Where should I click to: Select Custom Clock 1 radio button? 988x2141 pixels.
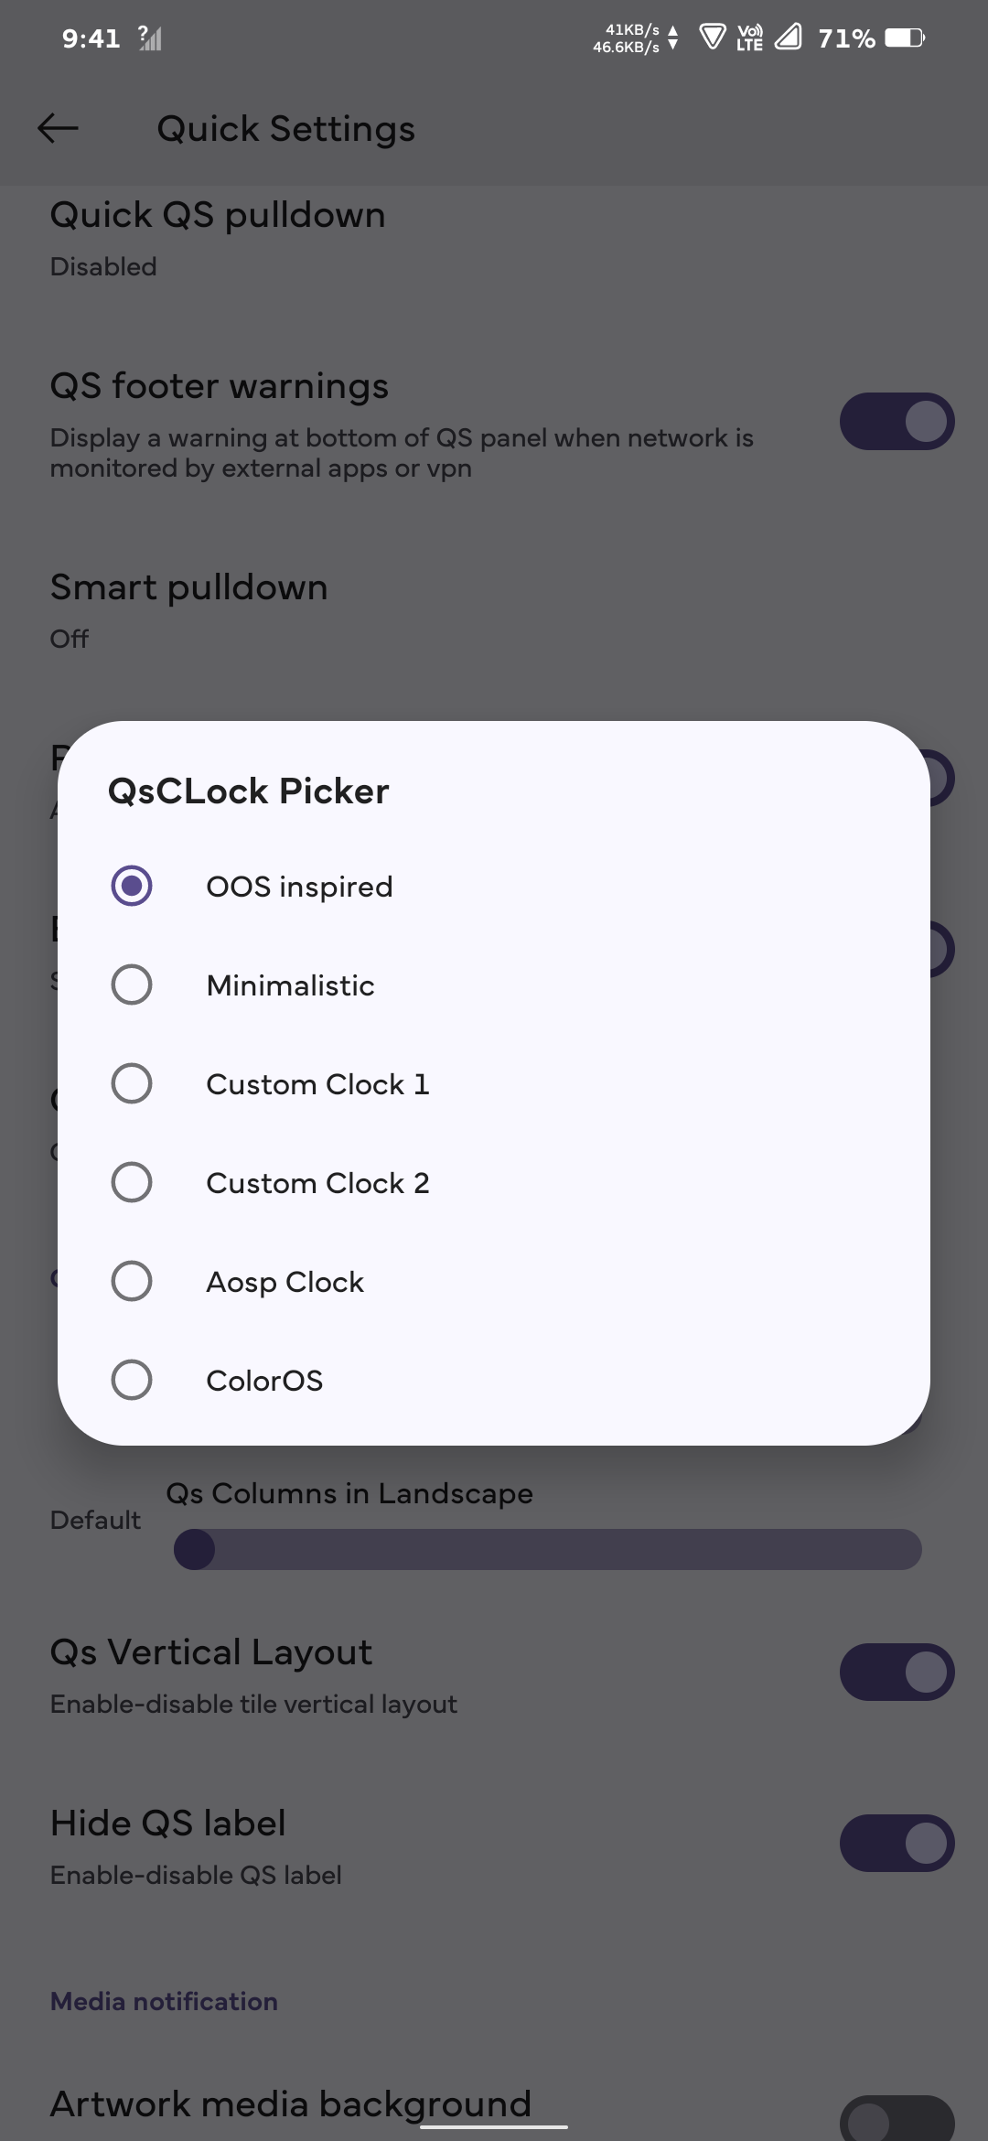point(132,1084)
